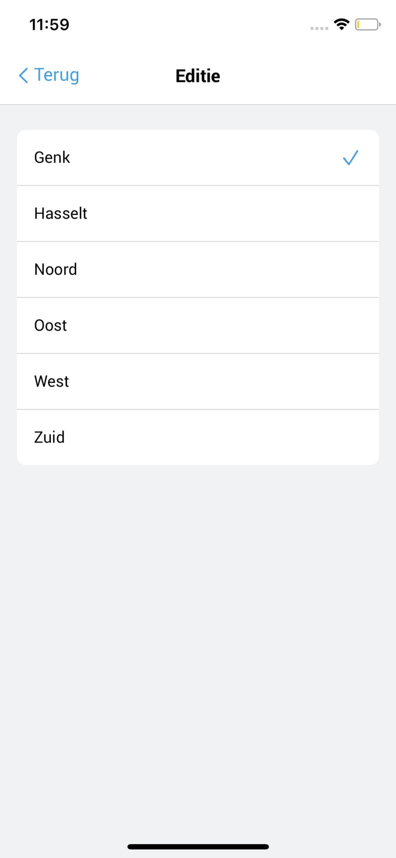This screenshot has height=858, width=396.
Task: Tap the Editie title header
Action: (198, 76)
